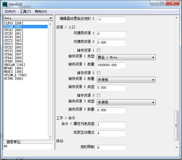Open the 储存资源 3 类型 未使用 dropdown

(x=126, y=102)
